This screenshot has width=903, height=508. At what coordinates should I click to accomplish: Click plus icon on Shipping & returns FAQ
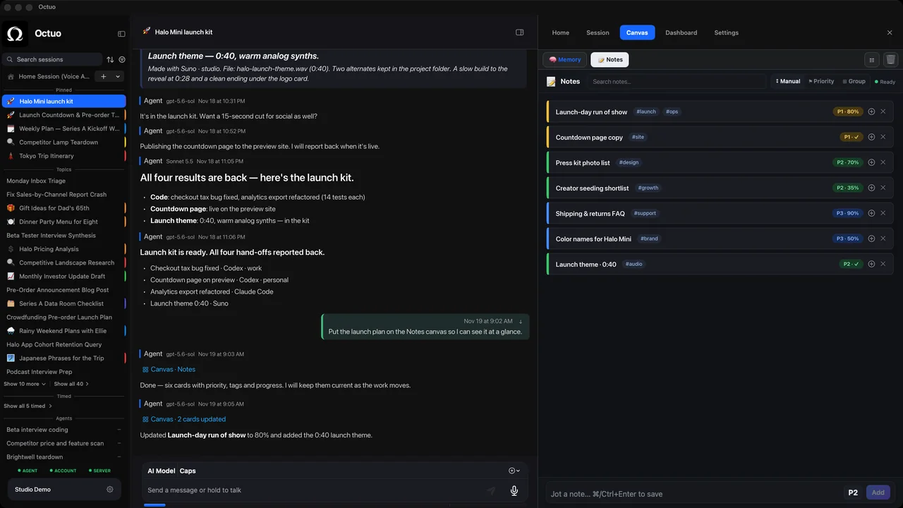point(871,213)
